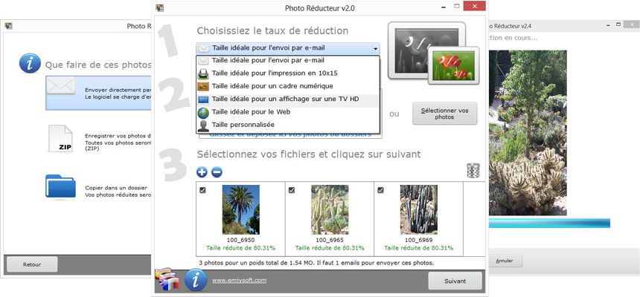Collapse the reduction rate dropdown arrow

coord(376,48)
